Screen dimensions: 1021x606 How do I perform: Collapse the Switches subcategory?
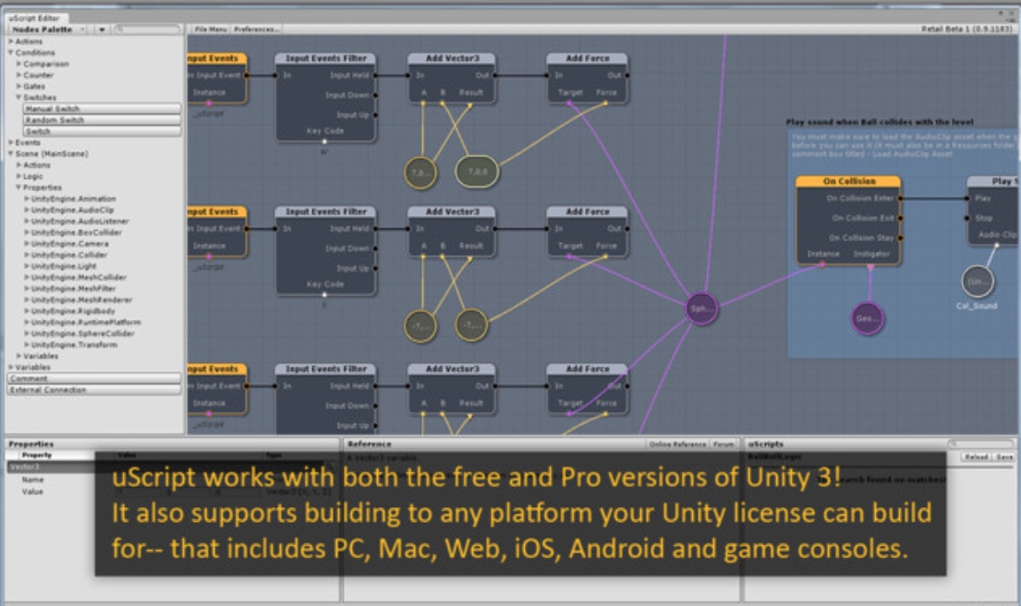(x=18, y=97)
